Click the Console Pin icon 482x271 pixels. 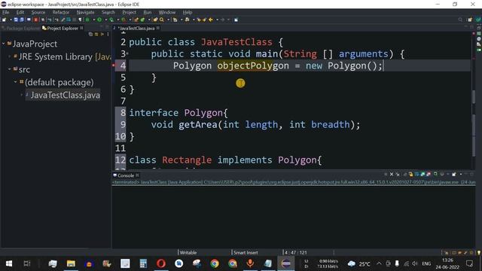[x=435, y=174]
